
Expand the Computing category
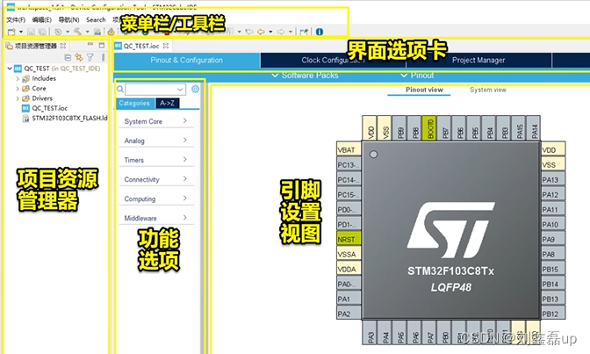pyautogui.click(x=155, y=199)
